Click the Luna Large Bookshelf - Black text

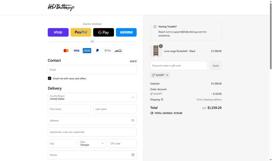click(180, 51)
